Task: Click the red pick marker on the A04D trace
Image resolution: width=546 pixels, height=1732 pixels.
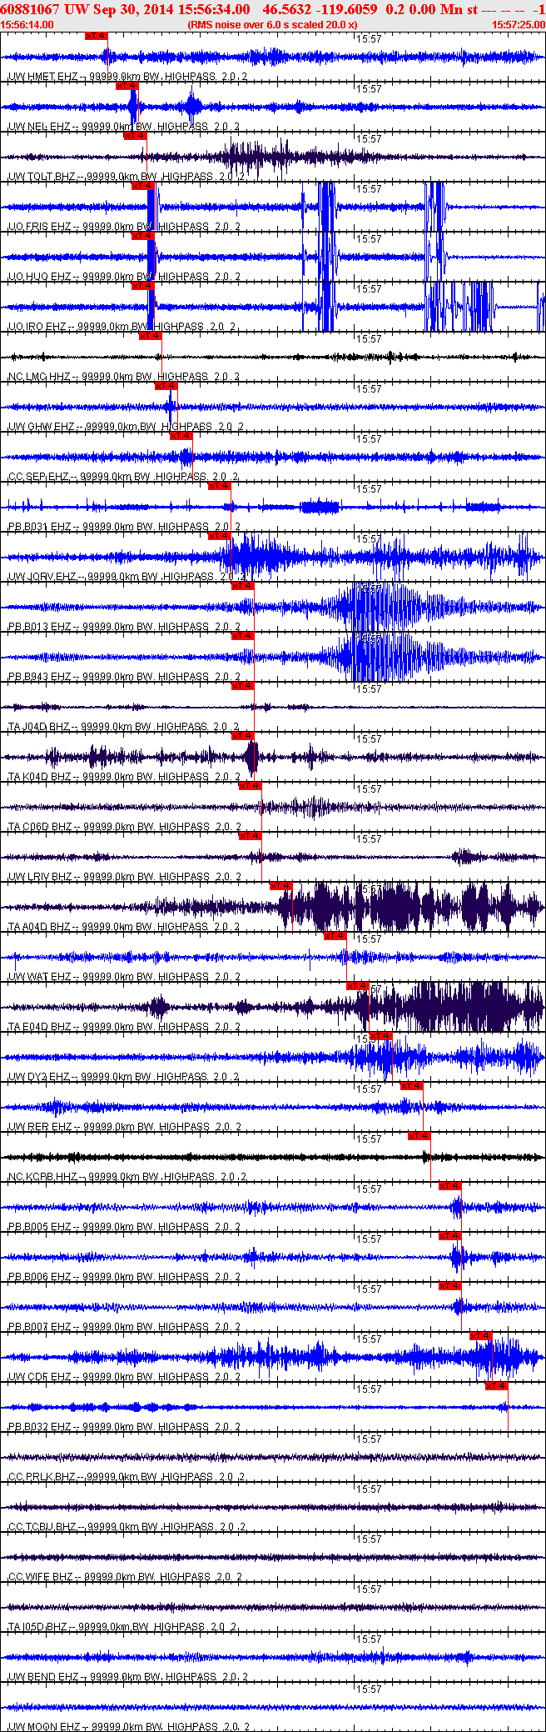Action: (280, 886)
